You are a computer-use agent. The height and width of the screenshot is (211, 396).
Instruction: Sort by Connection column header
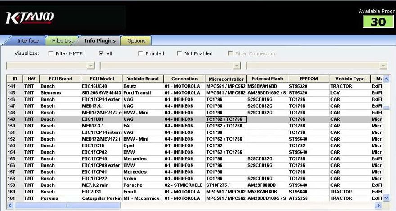tap(184, 79)
